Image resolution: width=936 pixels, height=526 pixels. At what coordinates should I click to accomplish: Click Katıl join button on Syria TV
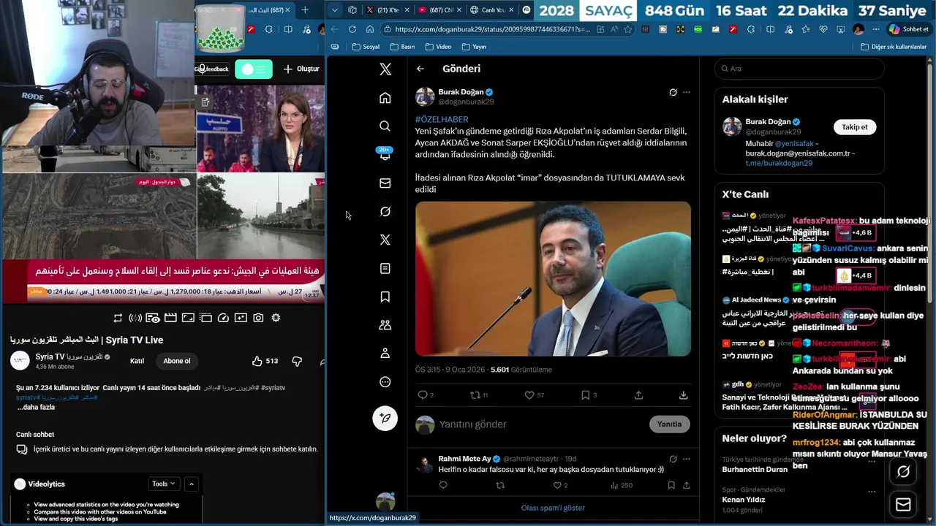pos(137,361)
